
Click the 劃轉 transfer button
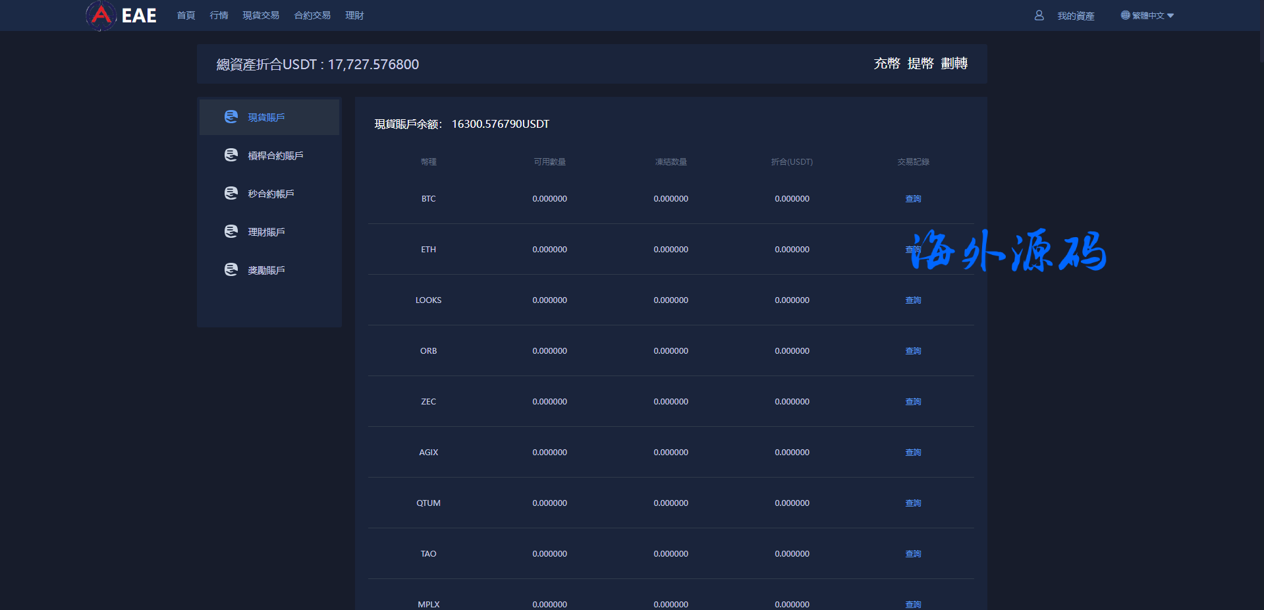point(954,63)
